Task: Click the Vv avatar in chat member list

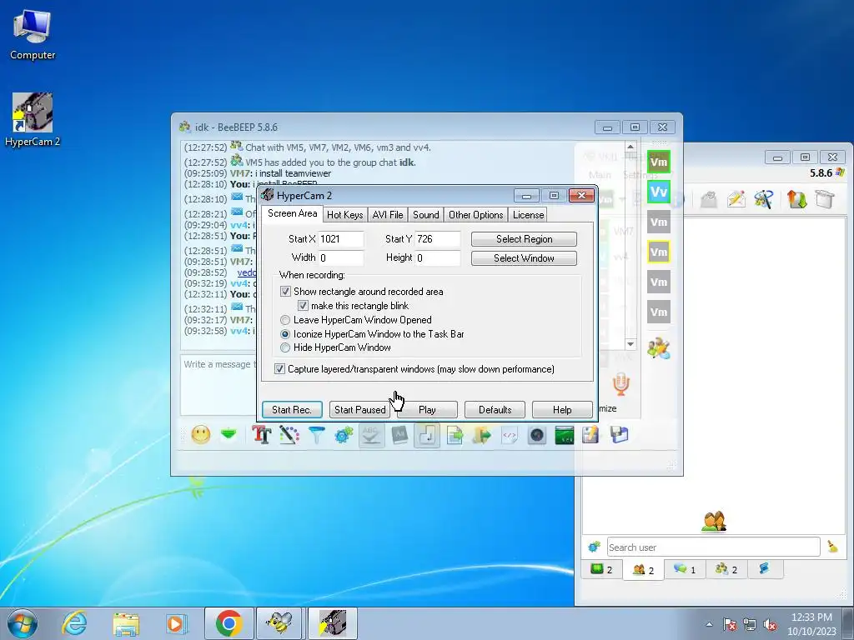Action: (x=659, y=192)
